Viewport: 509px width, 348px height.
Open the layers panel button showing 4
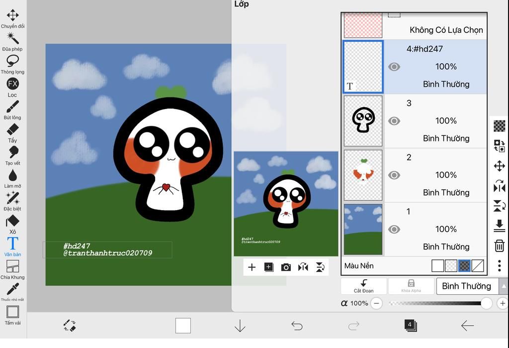point(411,326)
